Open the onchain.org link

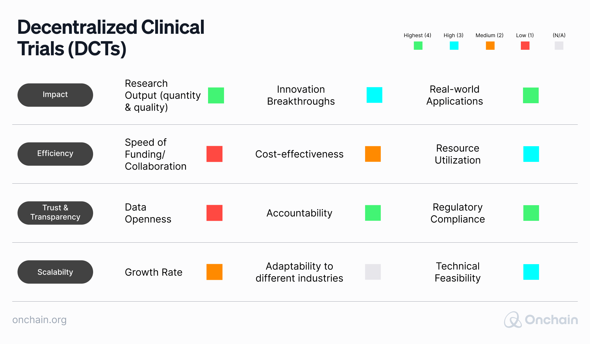click(39, 320)
